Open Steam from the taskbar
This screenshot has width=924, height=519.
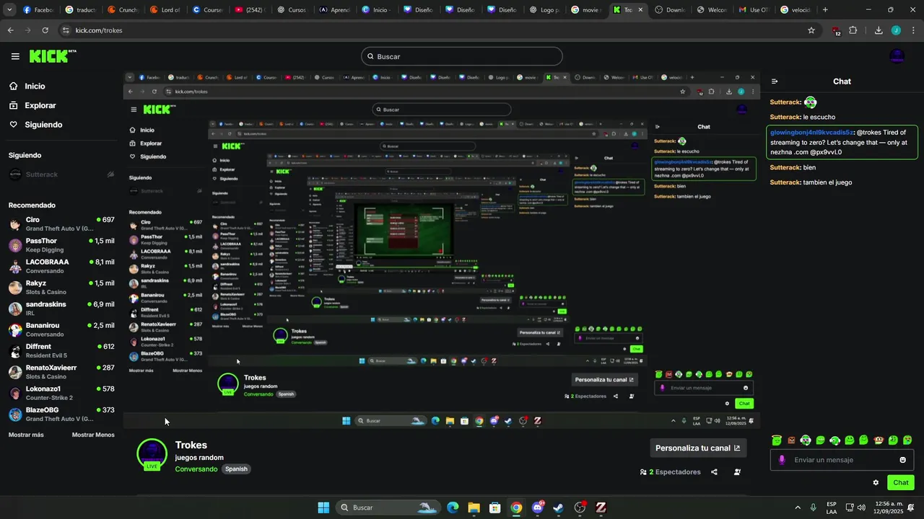(558, 507)
